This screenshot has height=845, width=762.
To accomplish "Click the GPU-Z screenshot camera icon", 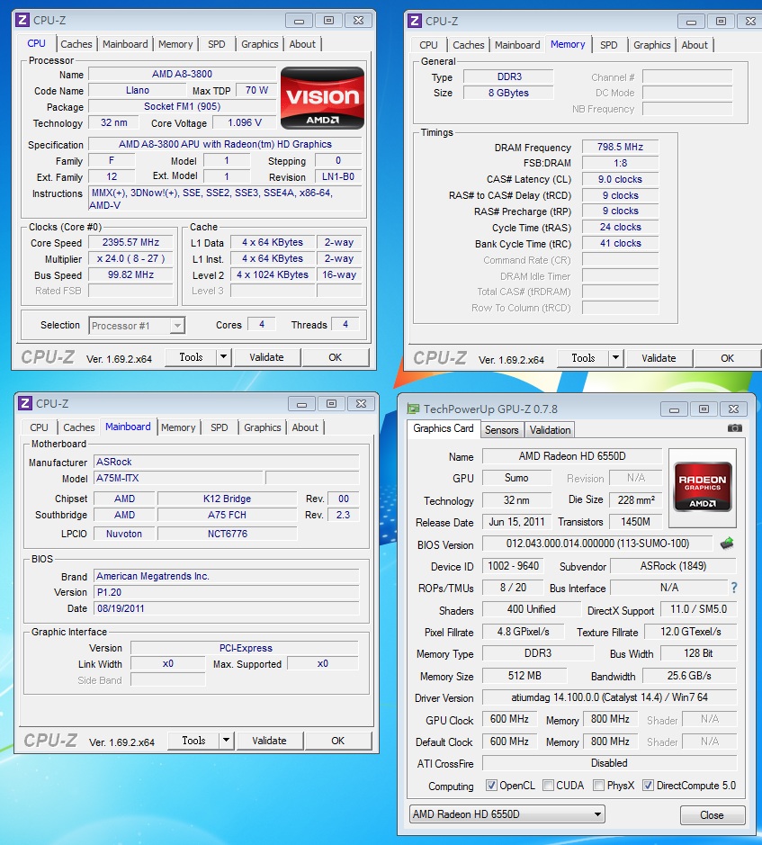I will (x=734, y=427).
